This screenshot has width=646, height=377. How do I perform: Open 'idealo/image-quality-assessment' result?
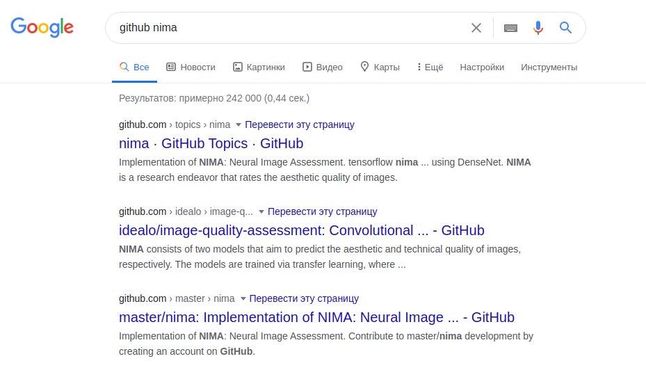[x=302, y=230]
